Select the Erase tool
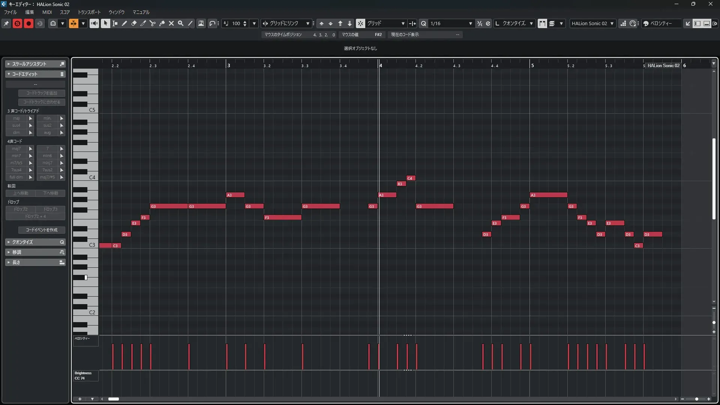 (x=134, y=23)
